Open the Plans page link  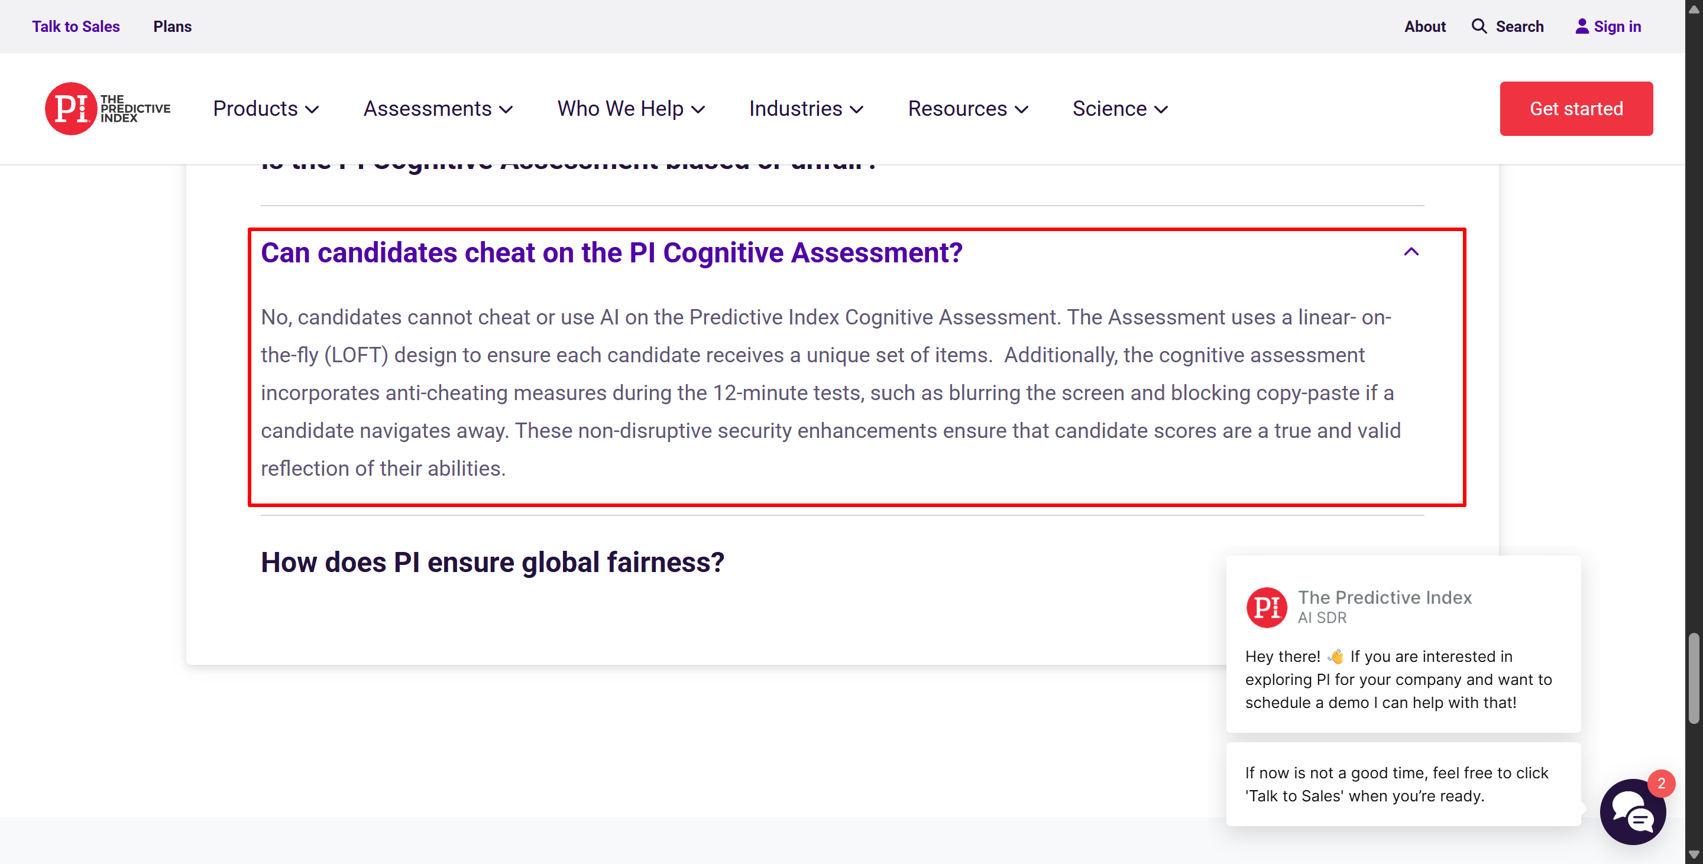[173, 27]
